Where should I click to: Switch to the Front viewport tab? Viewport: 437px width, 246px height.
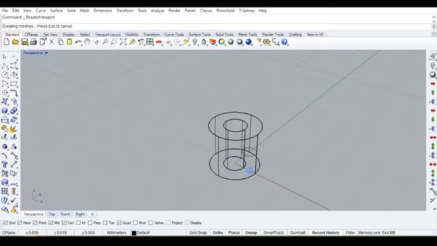(66, 214)
